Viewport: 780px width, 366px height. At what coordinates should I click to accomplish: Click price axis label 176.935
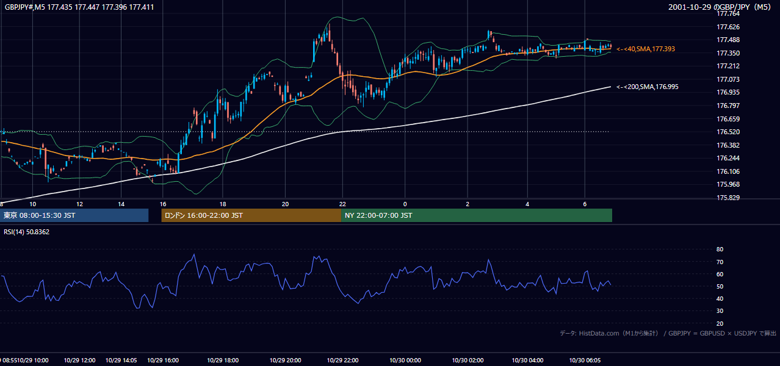[x=728, y=92]
